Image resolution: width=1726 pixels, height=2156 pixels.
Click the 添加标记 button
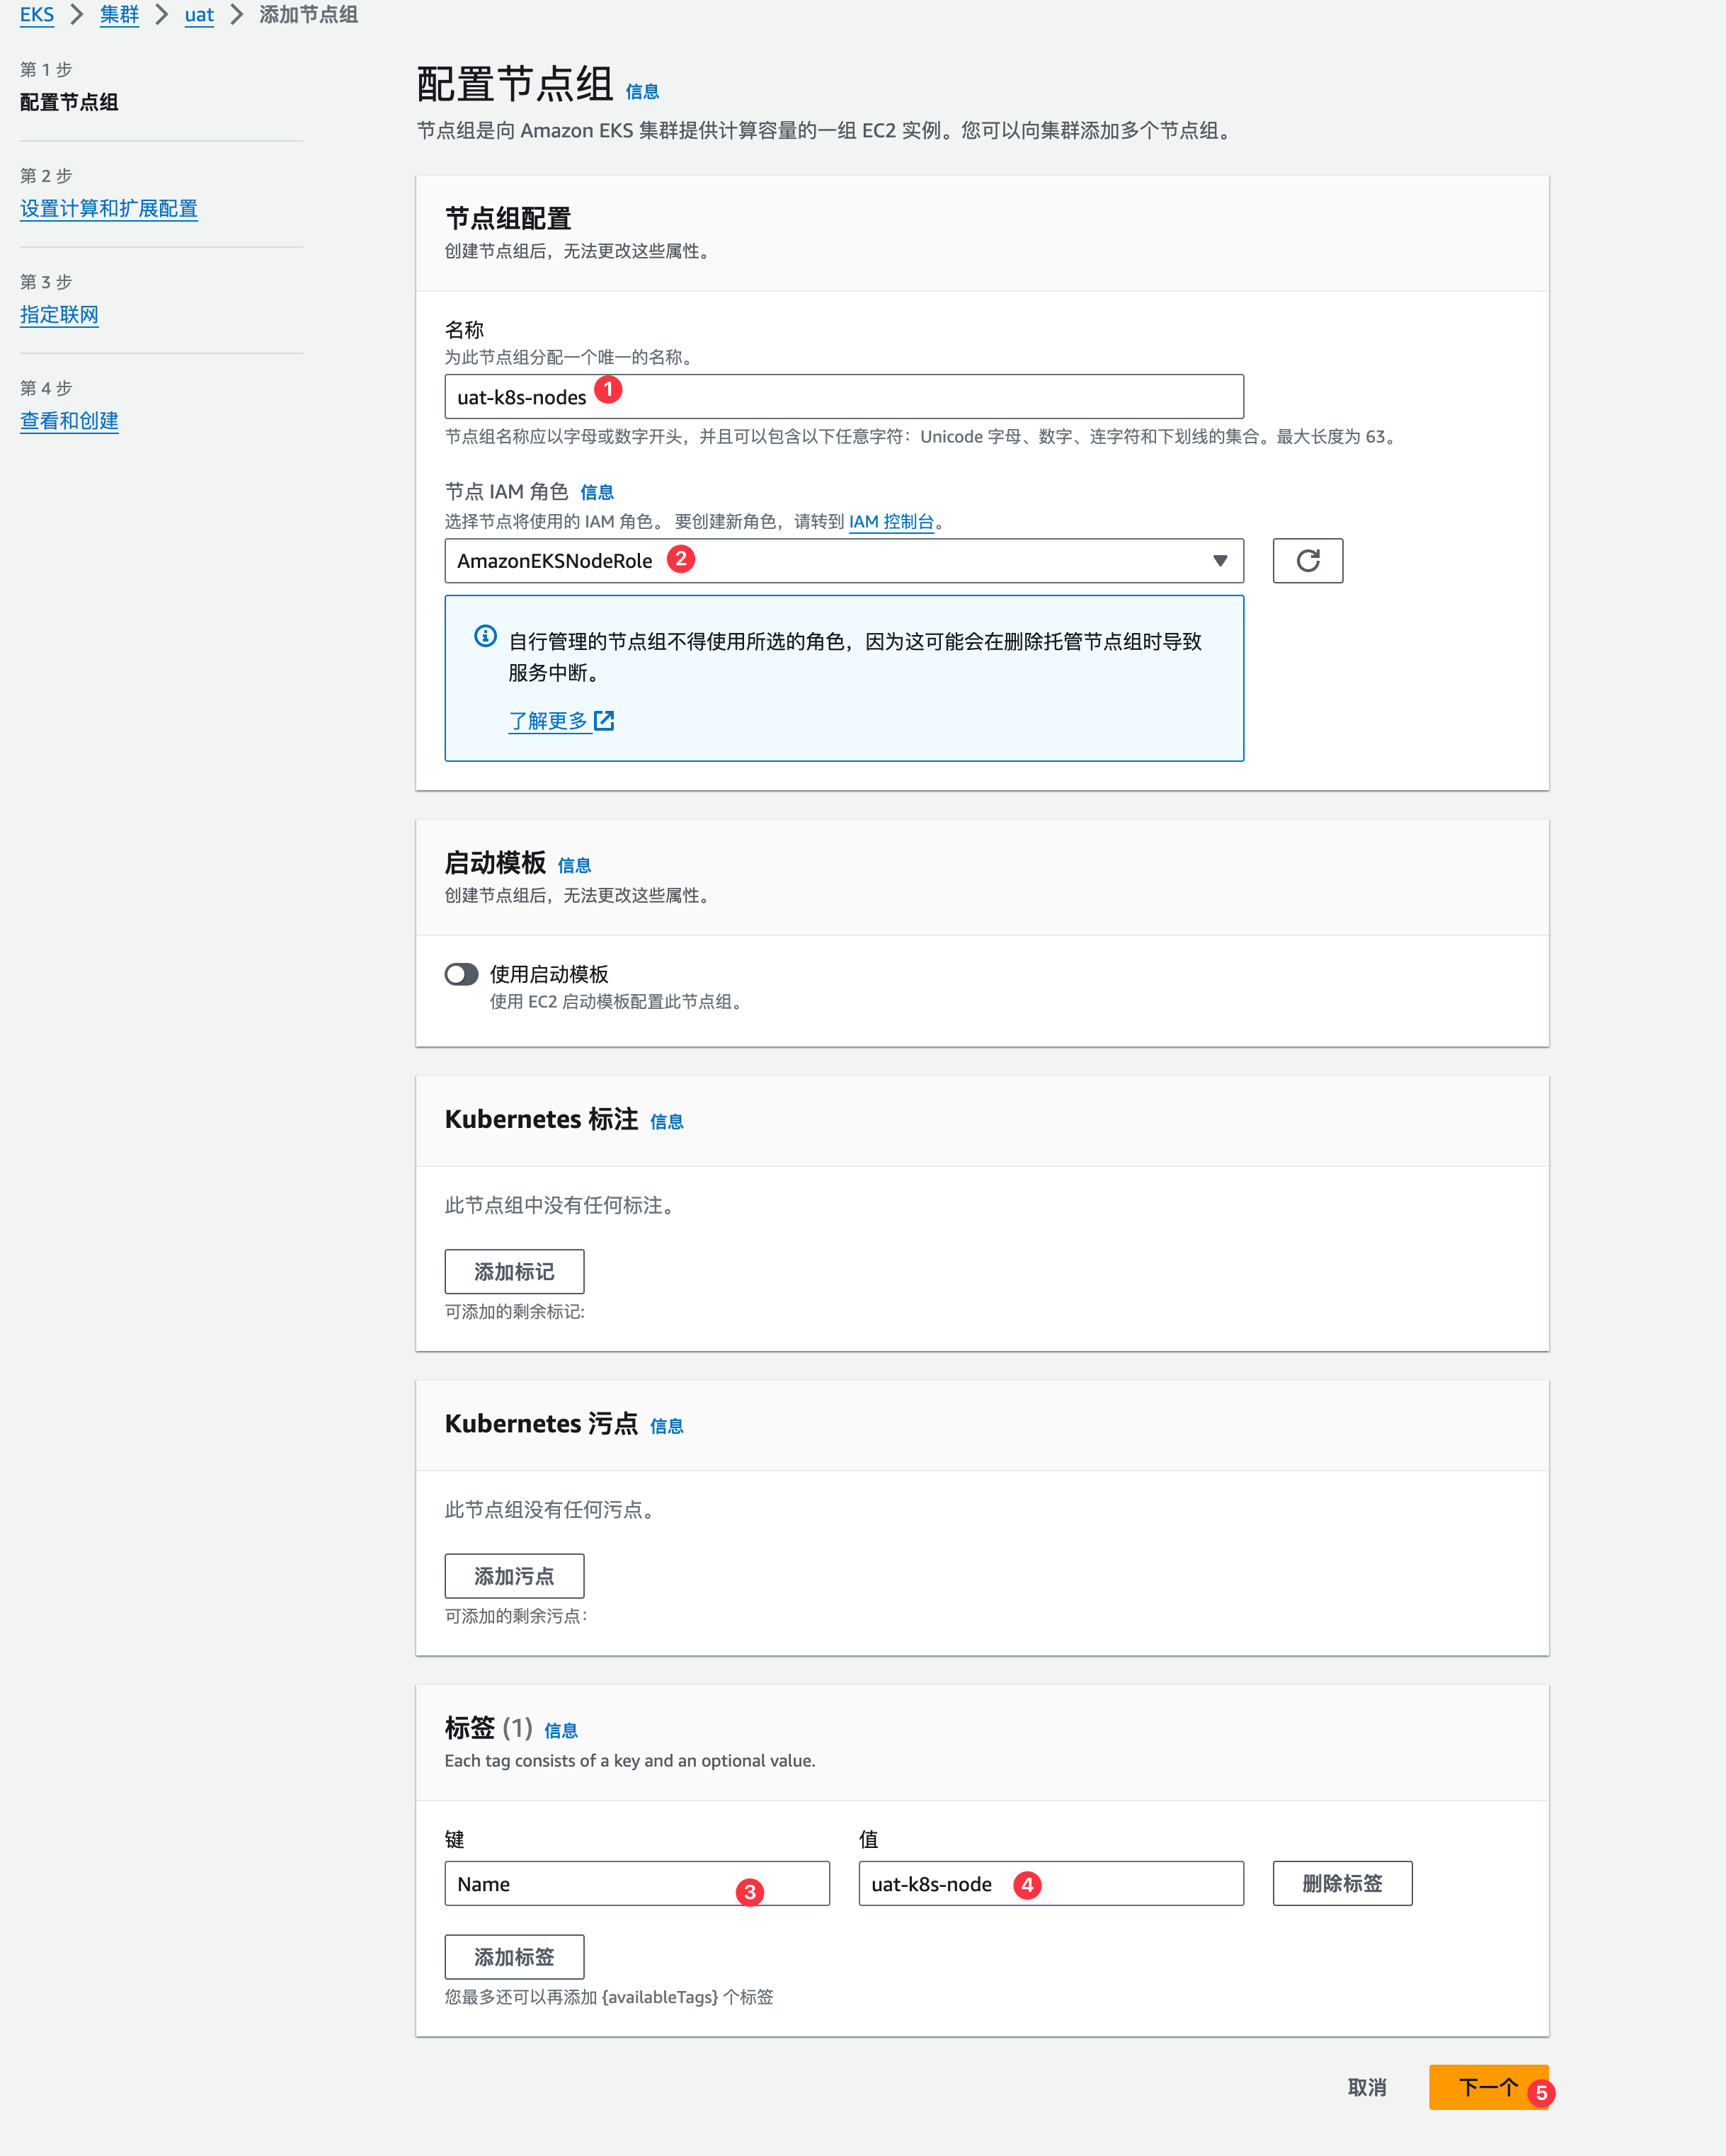pyautogui.click(x=514, y=1271)
